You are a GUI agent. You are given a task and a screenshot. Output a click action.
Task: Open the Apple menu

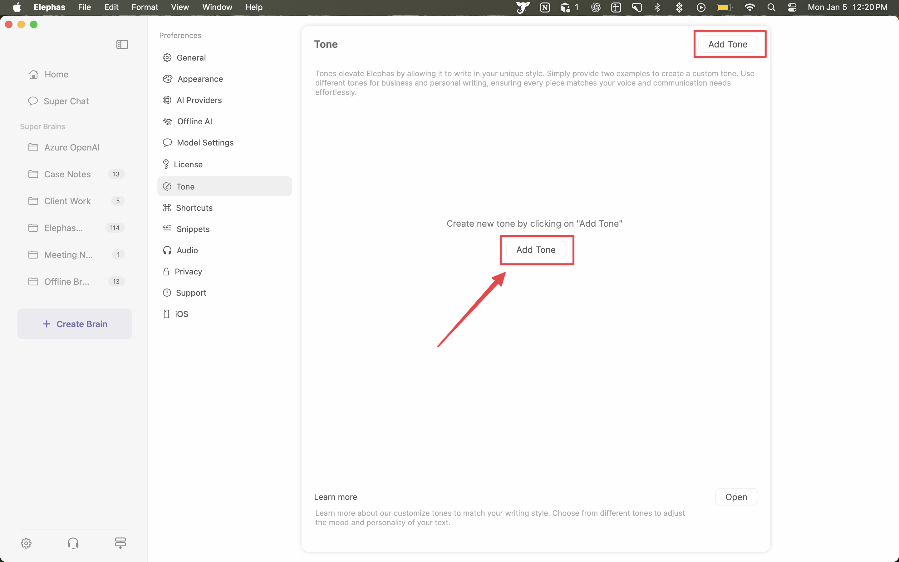point(17,7)
